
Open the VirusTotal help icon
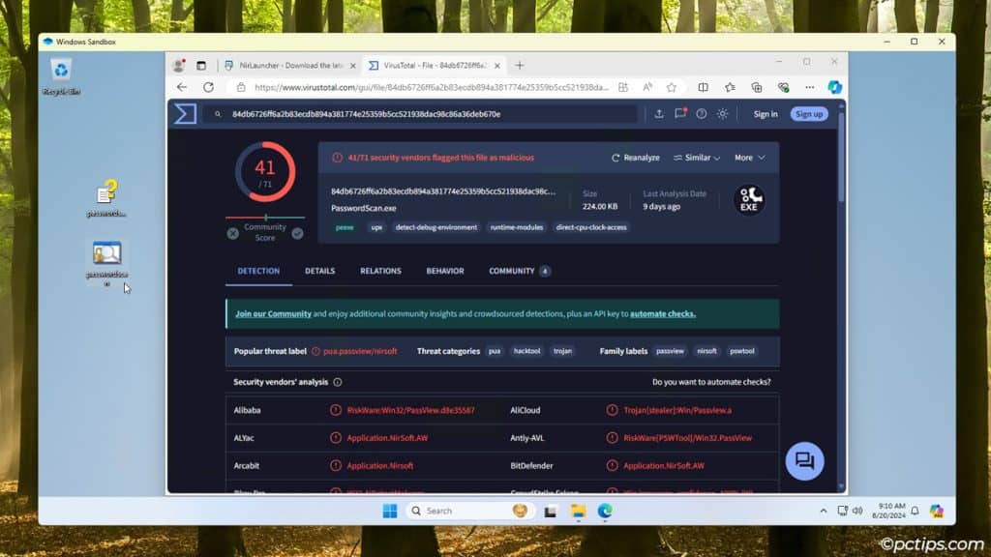(704, 113)
